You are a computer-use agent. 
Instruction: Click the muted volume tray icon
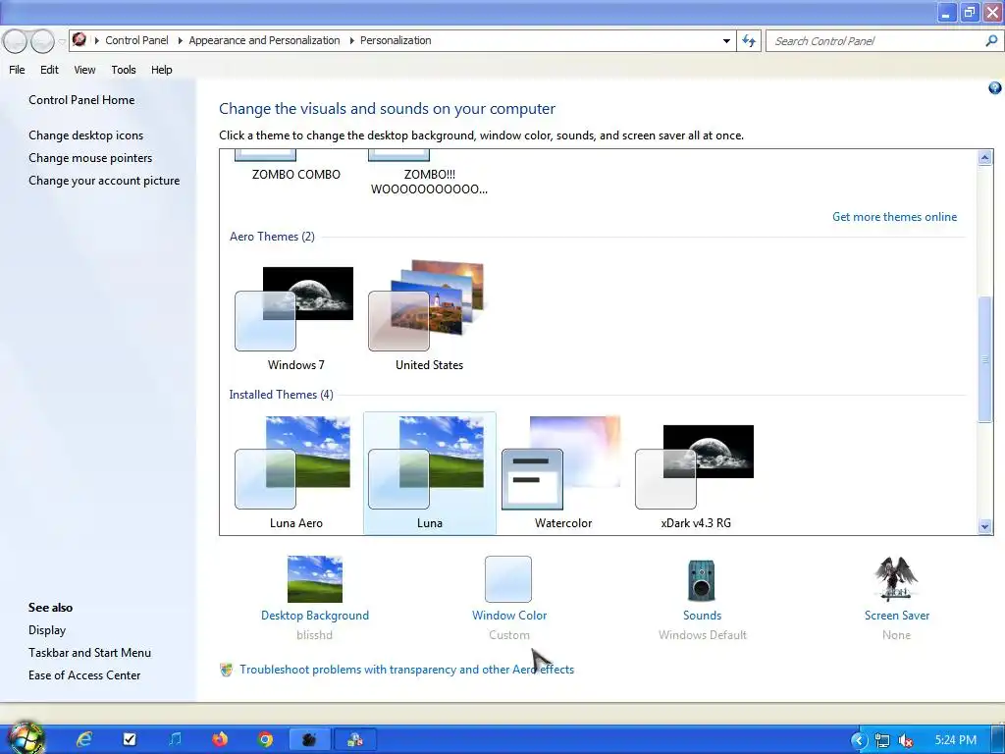point(905,740)
